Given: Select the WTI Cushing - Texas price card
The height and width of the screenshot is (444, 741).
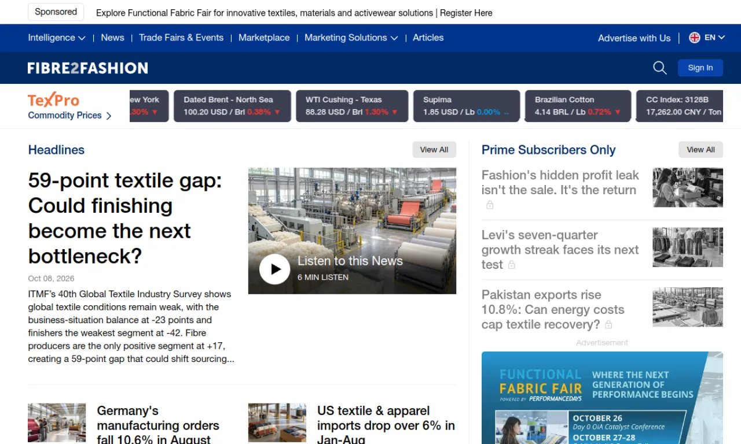Looking at the screenshot, I should coord(352,106).
